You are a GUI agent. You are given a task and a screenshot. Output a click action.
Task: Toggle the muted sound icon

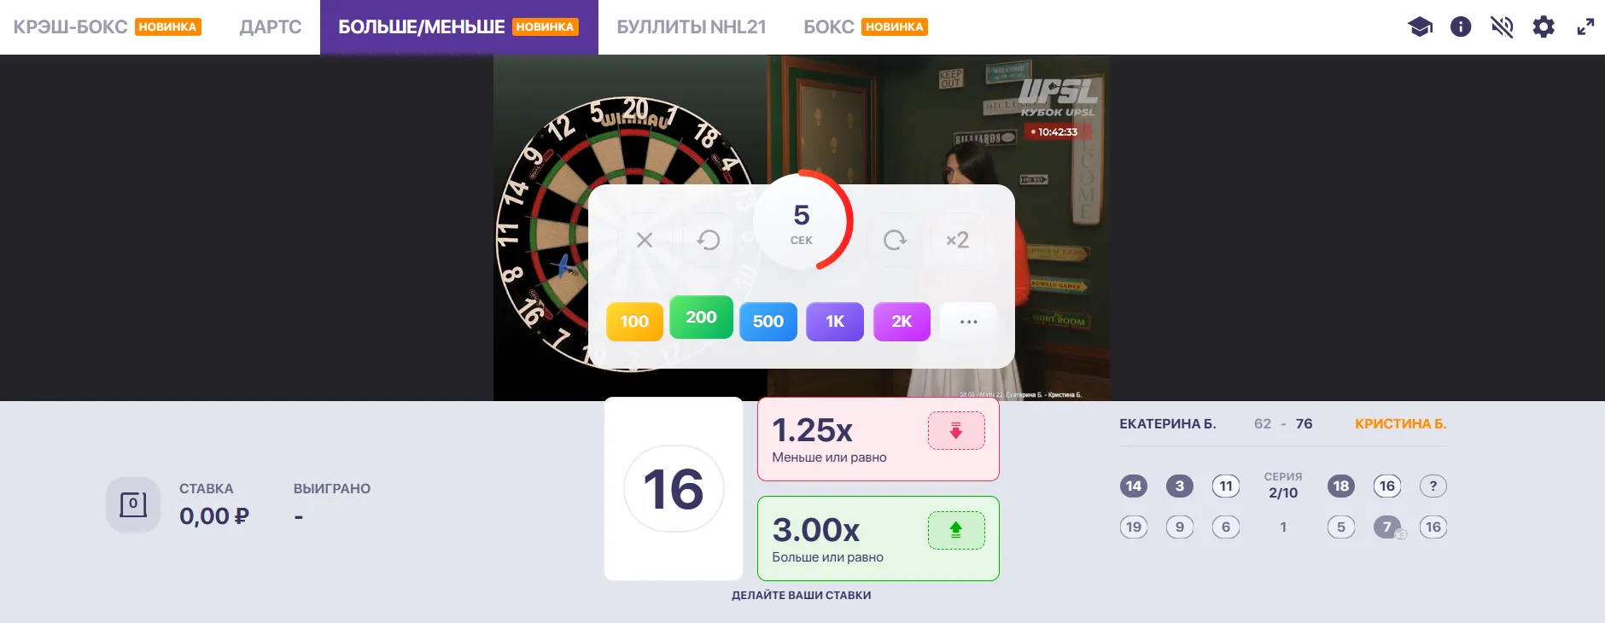(1502, 27)
